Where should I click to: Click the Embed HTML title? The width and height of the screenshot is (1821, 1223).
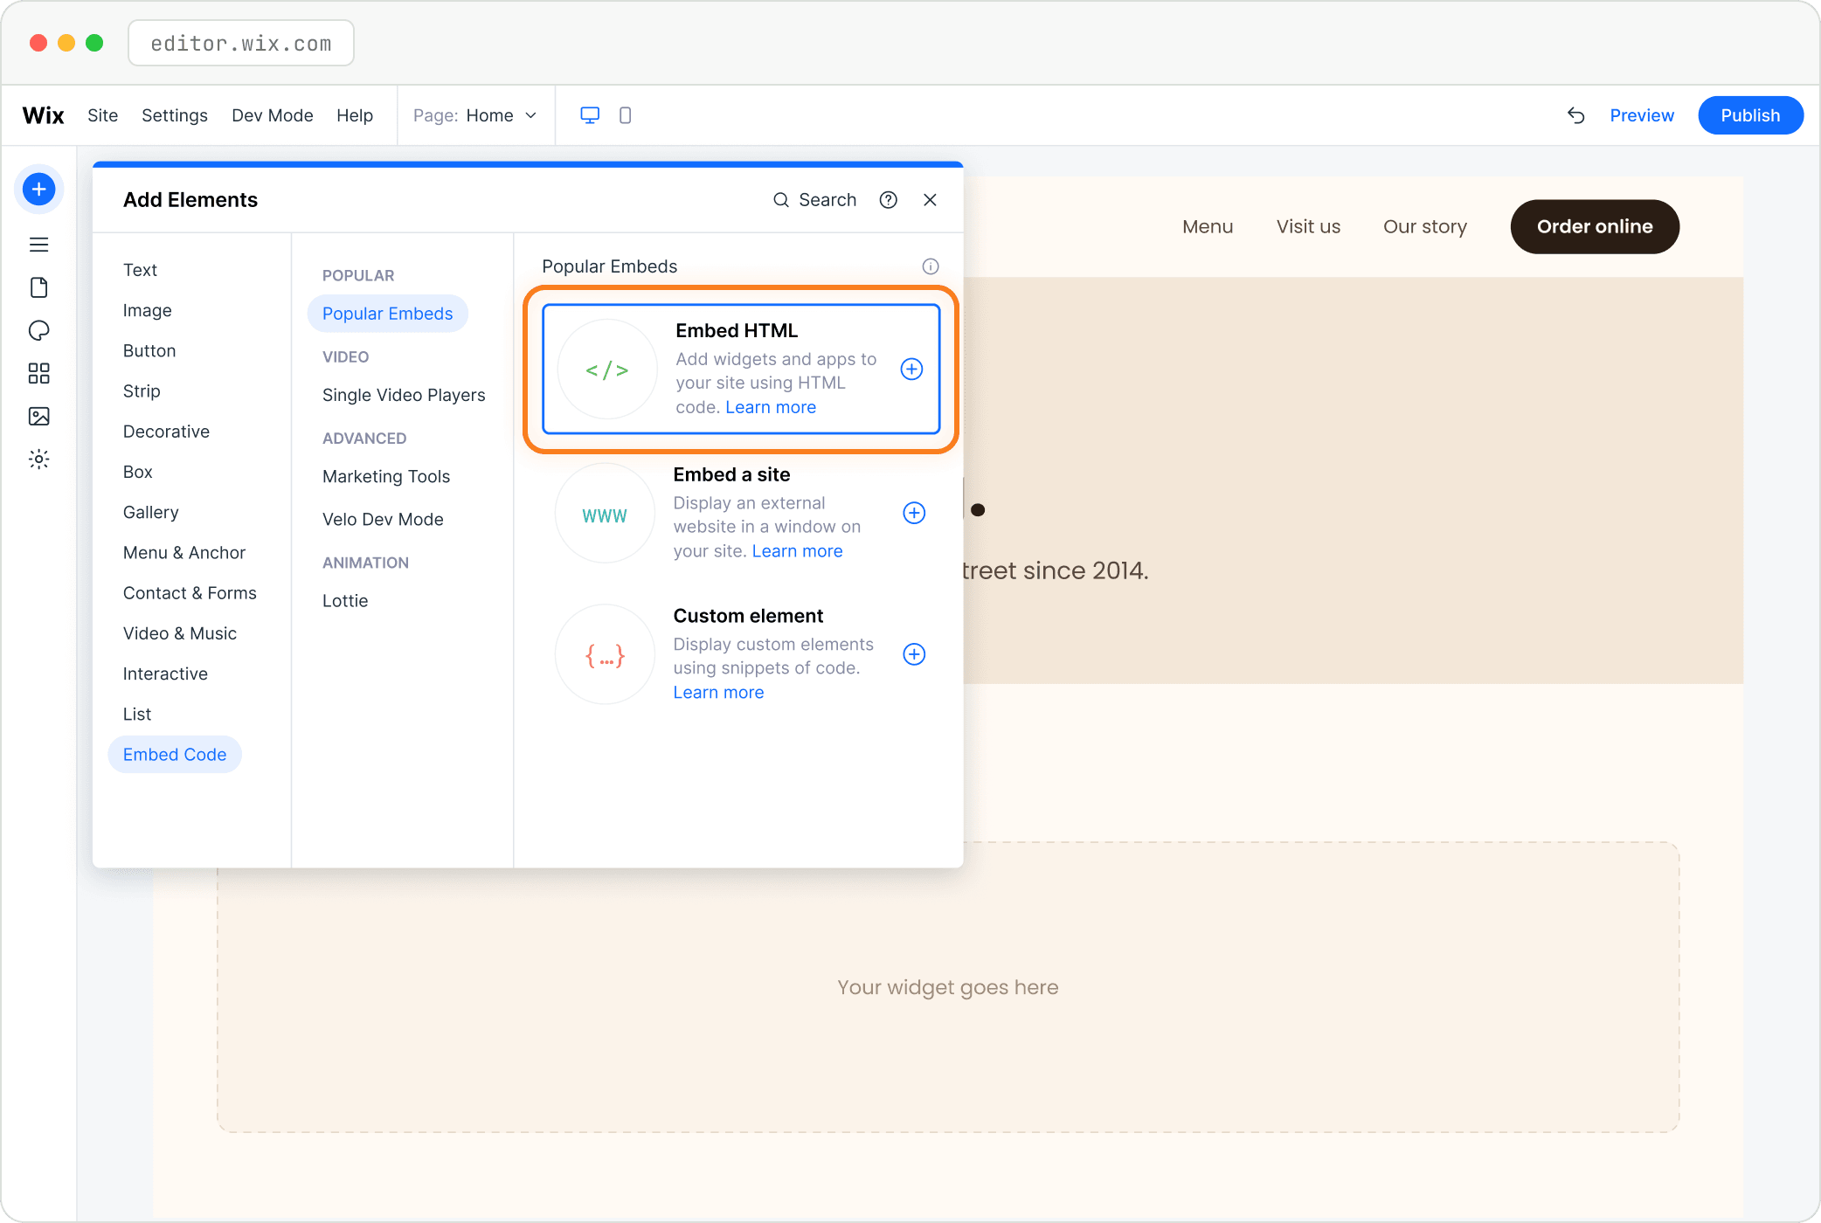pos(737,330)
